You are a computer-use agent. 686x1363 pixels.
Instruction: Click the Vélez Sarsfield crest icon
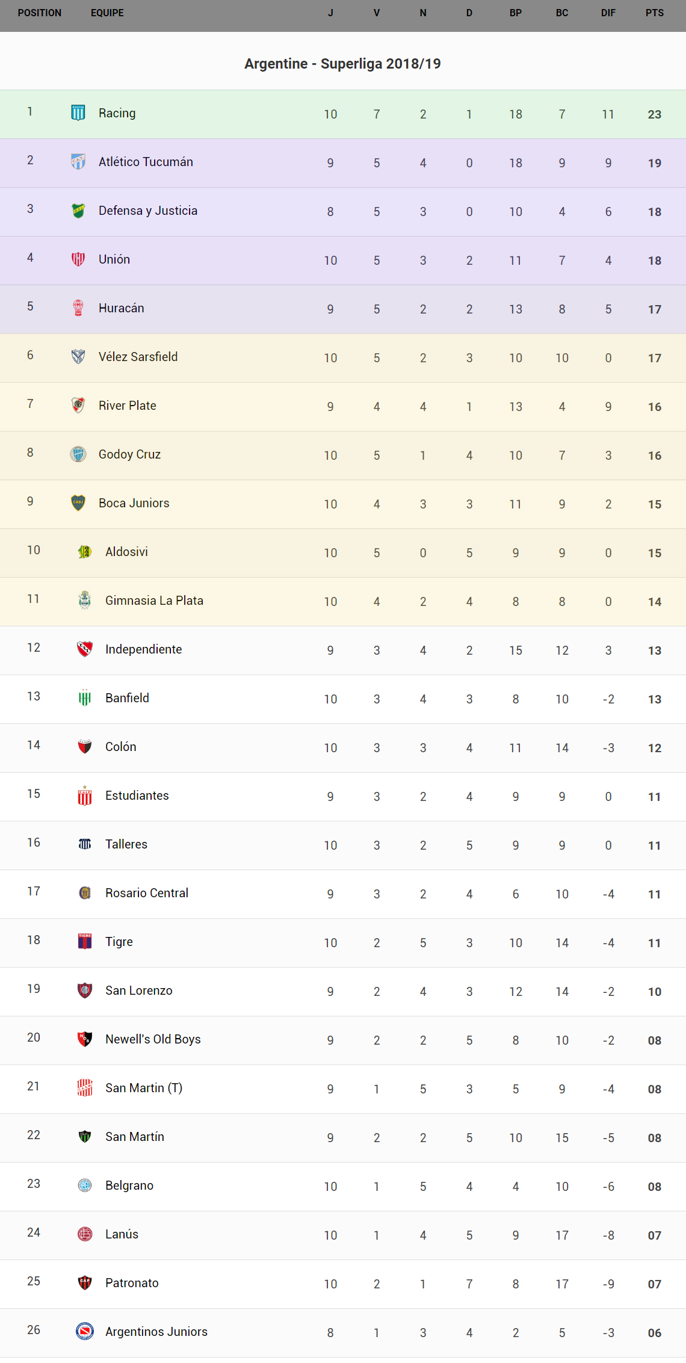(78, 356)
